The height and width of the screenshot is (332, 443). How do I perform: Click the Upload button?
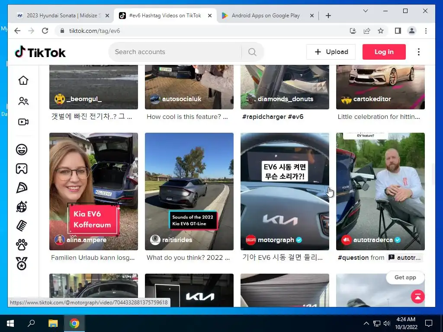(331, 52)
